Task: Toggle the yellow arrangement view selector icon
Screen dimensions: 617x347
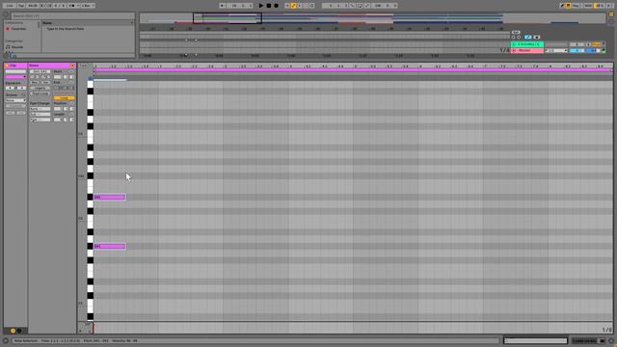Action: click(x=611, y=13)
